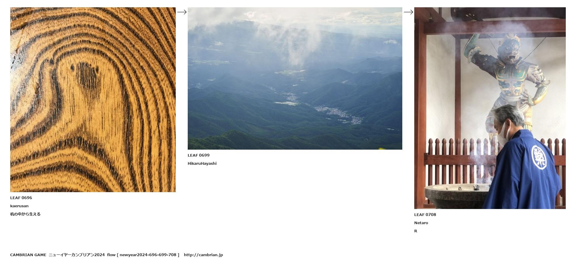
Task: Click the caption 机の中から生える
Action: [x=25, y=214]
